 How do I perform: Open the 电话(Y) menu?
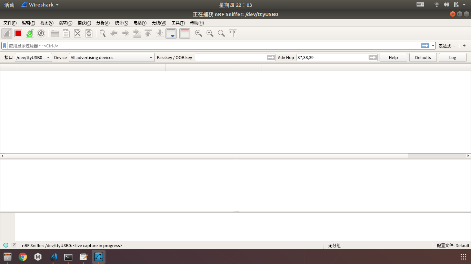[140, 23]
